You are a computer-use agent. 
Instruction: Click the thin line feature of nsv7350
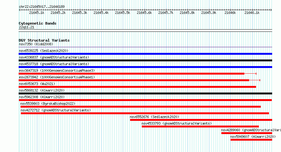[x=145, y=47]
